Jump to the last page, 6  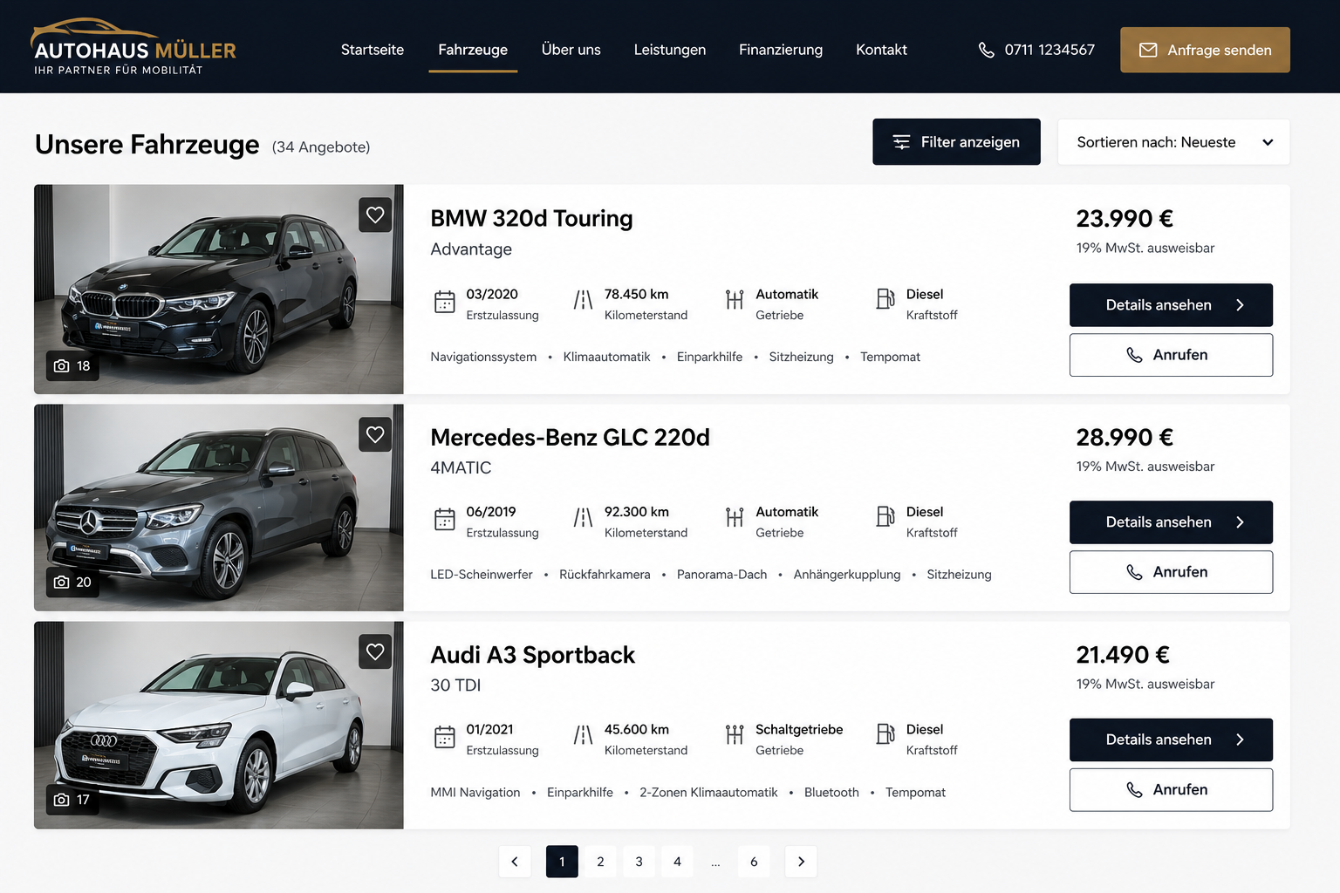(754, 862)
